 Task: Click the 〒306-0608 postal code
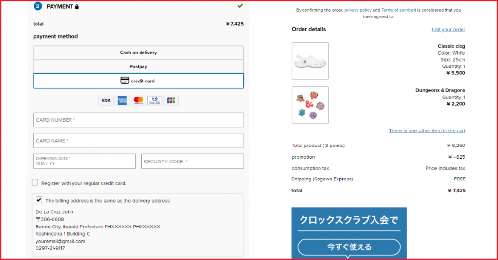coord(50,219)
